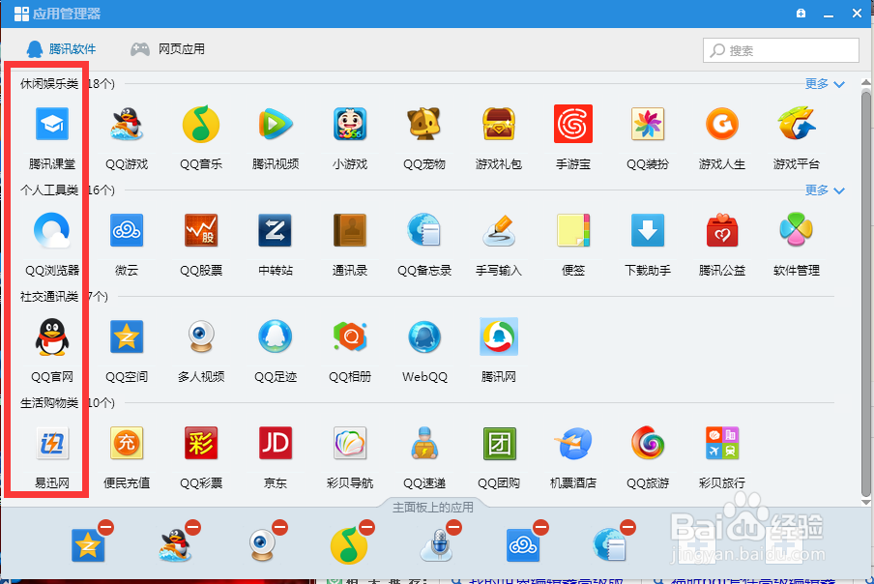Viewport: 874px width, 584px height.
Task: Open QQ浏览器 from the sidebar
Action: [51, 230]
